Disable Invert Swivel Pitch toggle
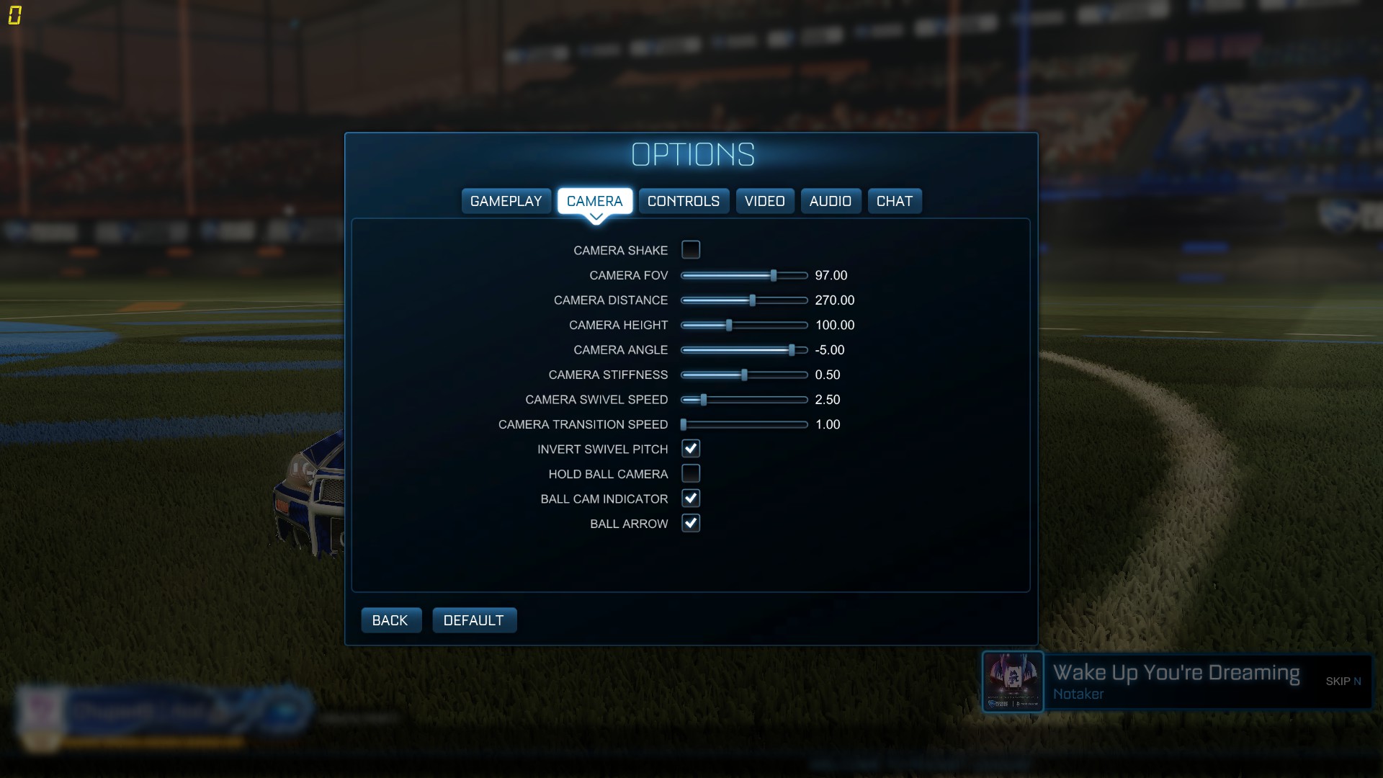1383x778 pixels. [691, 448]
